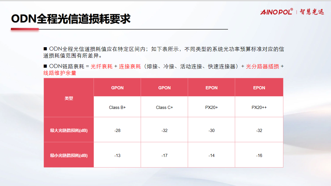
Task: Click the AINOPOL logo
Action: point(276,12)
